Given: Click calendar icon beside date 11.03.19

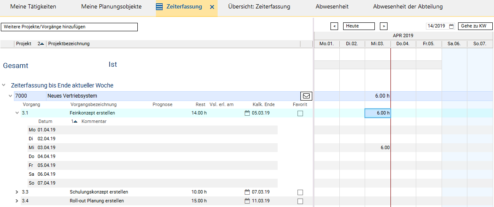Looking at the screenshot, I should (248, 201).
